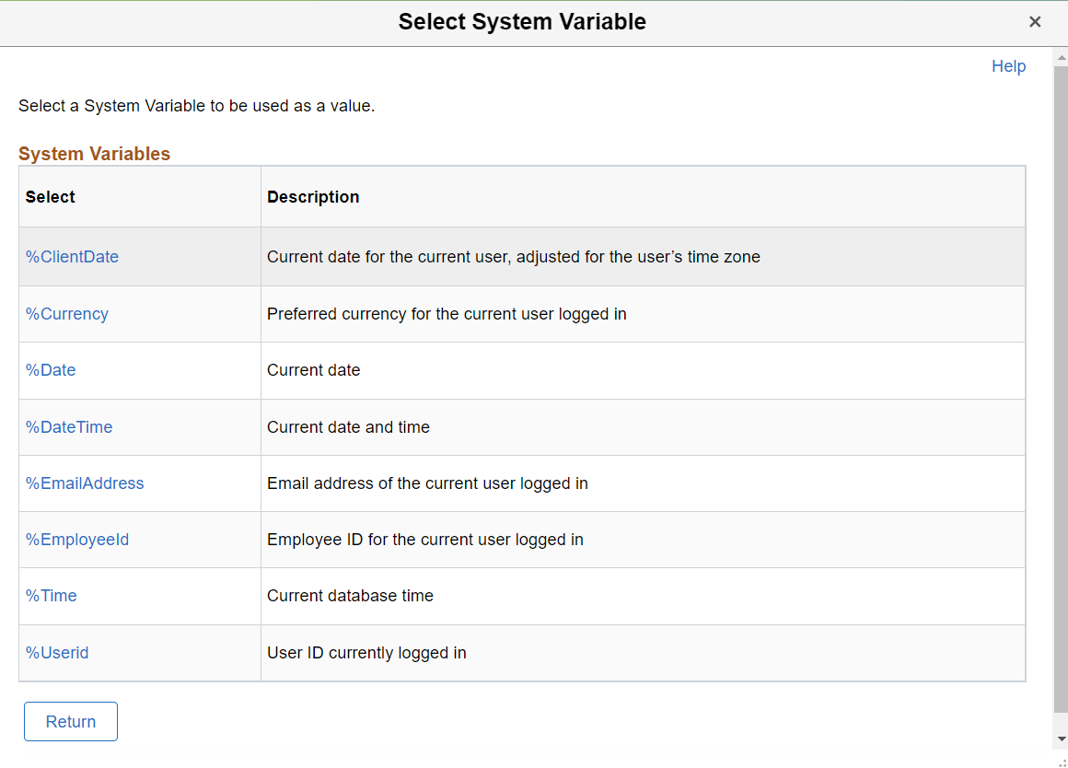Screen dimensions: 1068x768
Task: Select %EmployeeId for the current user
Action: click(x=77, y=540)
